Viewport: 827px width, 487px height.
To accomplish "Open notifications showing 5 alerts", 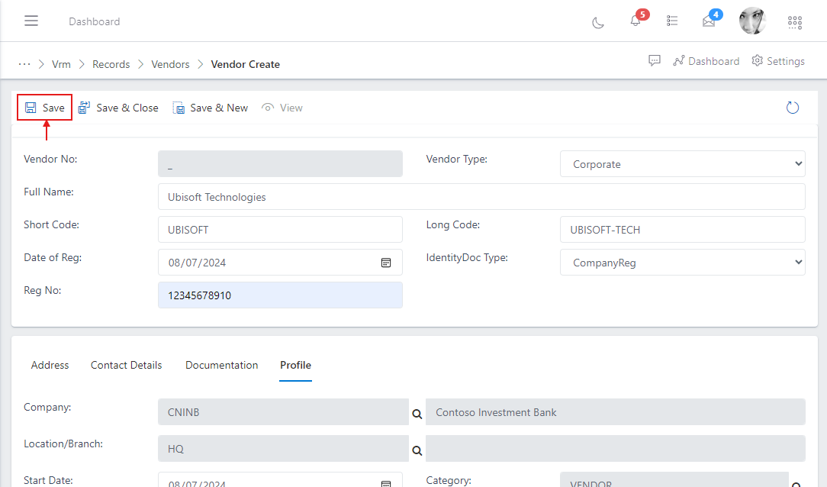I will click(635, 22).
